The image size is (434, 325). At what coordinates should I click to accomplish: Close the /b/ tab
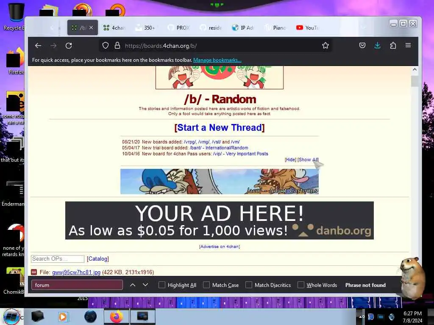[x=92, y=28]
